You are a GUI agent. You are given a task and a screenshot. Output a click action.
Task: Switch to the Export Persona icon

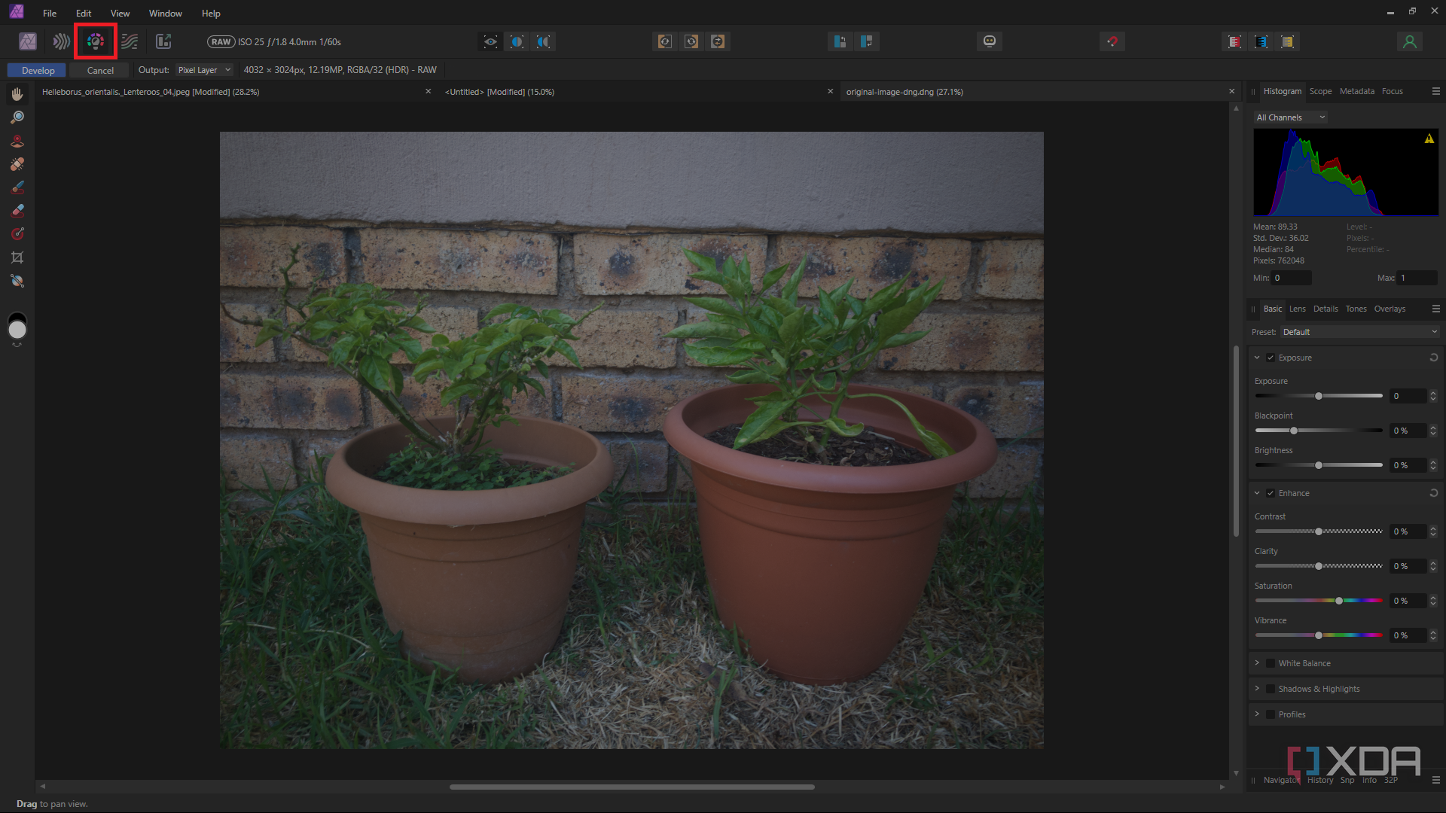point(163,41)
